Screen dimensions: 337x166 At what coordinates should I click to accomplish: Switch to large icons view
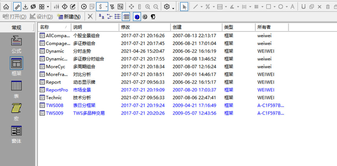click(101, 17)
